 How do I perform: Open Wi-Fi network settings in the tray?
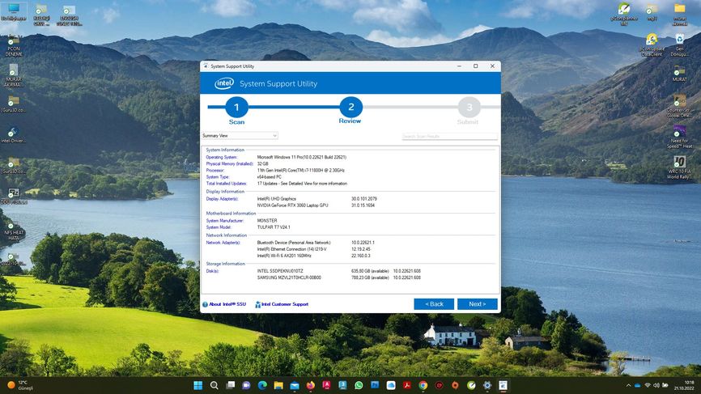click(x=648, y=385)
